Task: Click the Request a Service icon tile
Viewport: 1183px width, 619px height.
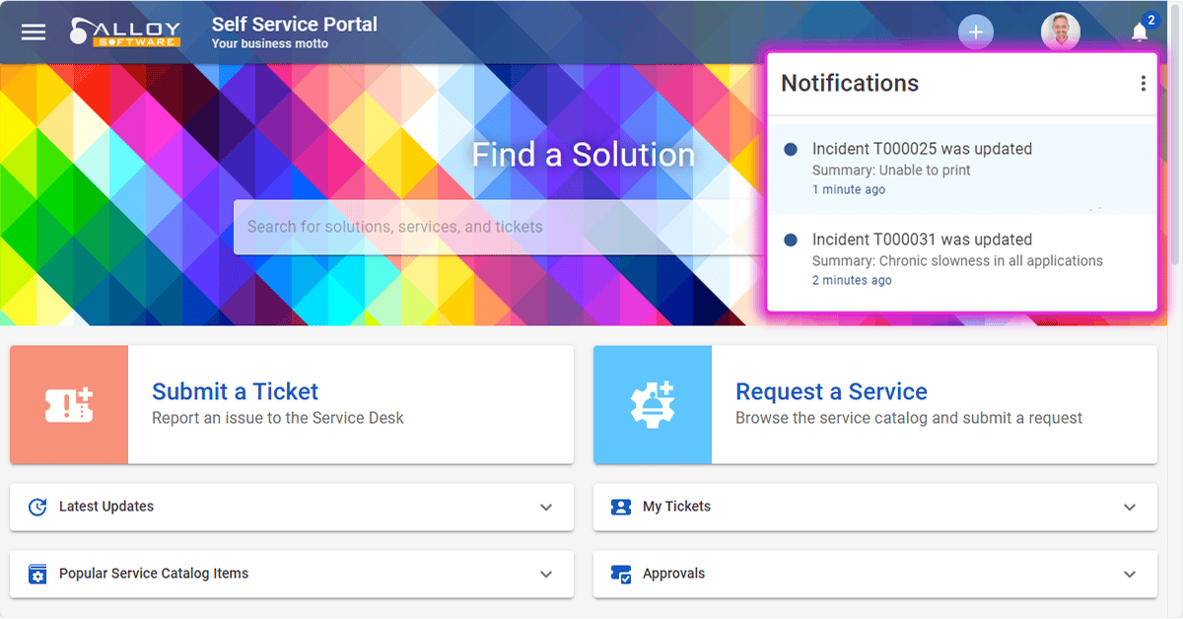Action: tap(653, 404)
